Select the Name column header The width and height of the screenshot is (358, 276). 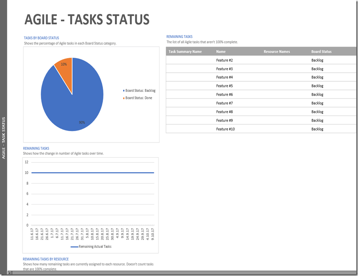coord(221,52)
